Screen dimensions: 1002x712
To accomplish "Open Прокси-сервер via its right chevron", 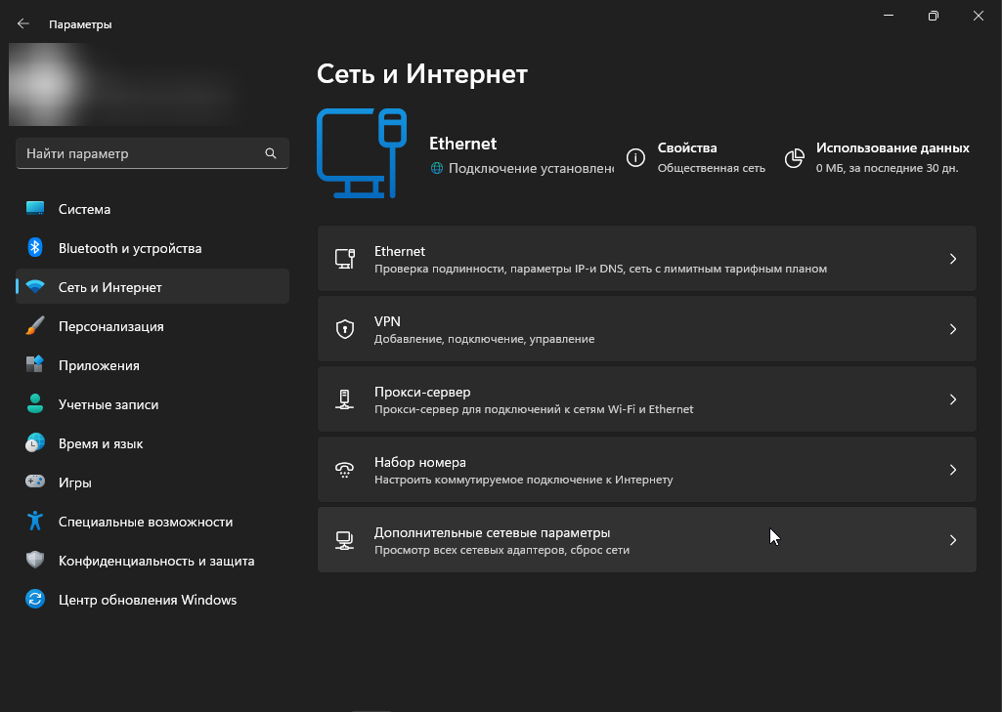I will click(953, 399).
